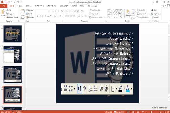Open the FILE tab

(4, 6)
